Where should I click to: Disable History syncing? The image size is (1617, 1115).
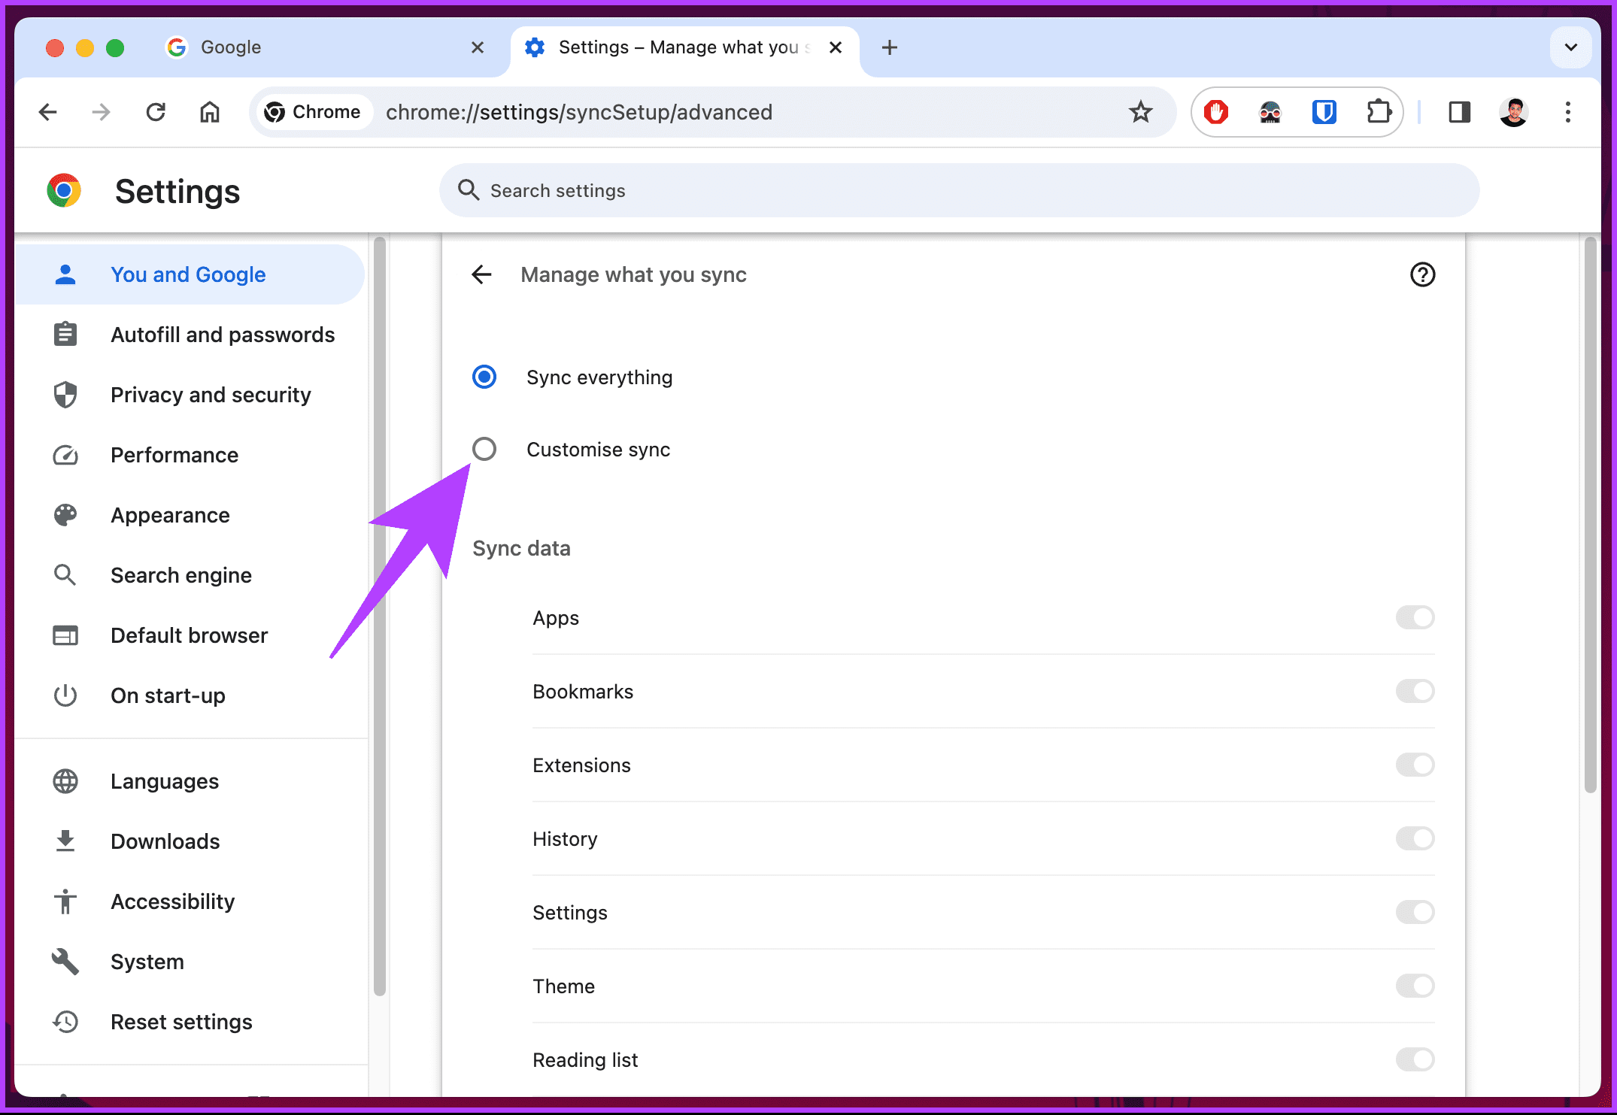[x=1415, y=838]
